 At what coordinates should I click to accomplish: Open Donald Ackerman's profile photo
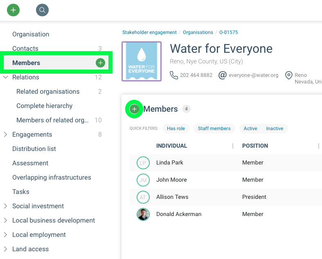tap(143, 214)
